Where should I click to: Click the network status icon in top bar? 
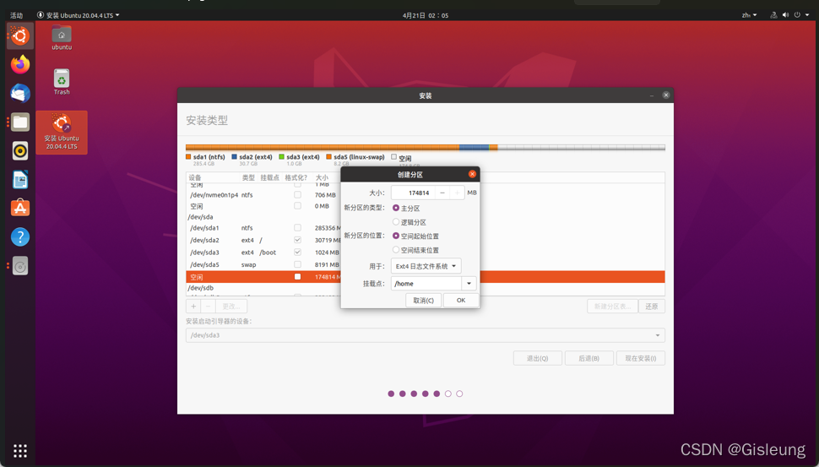(x=773, y=15)
